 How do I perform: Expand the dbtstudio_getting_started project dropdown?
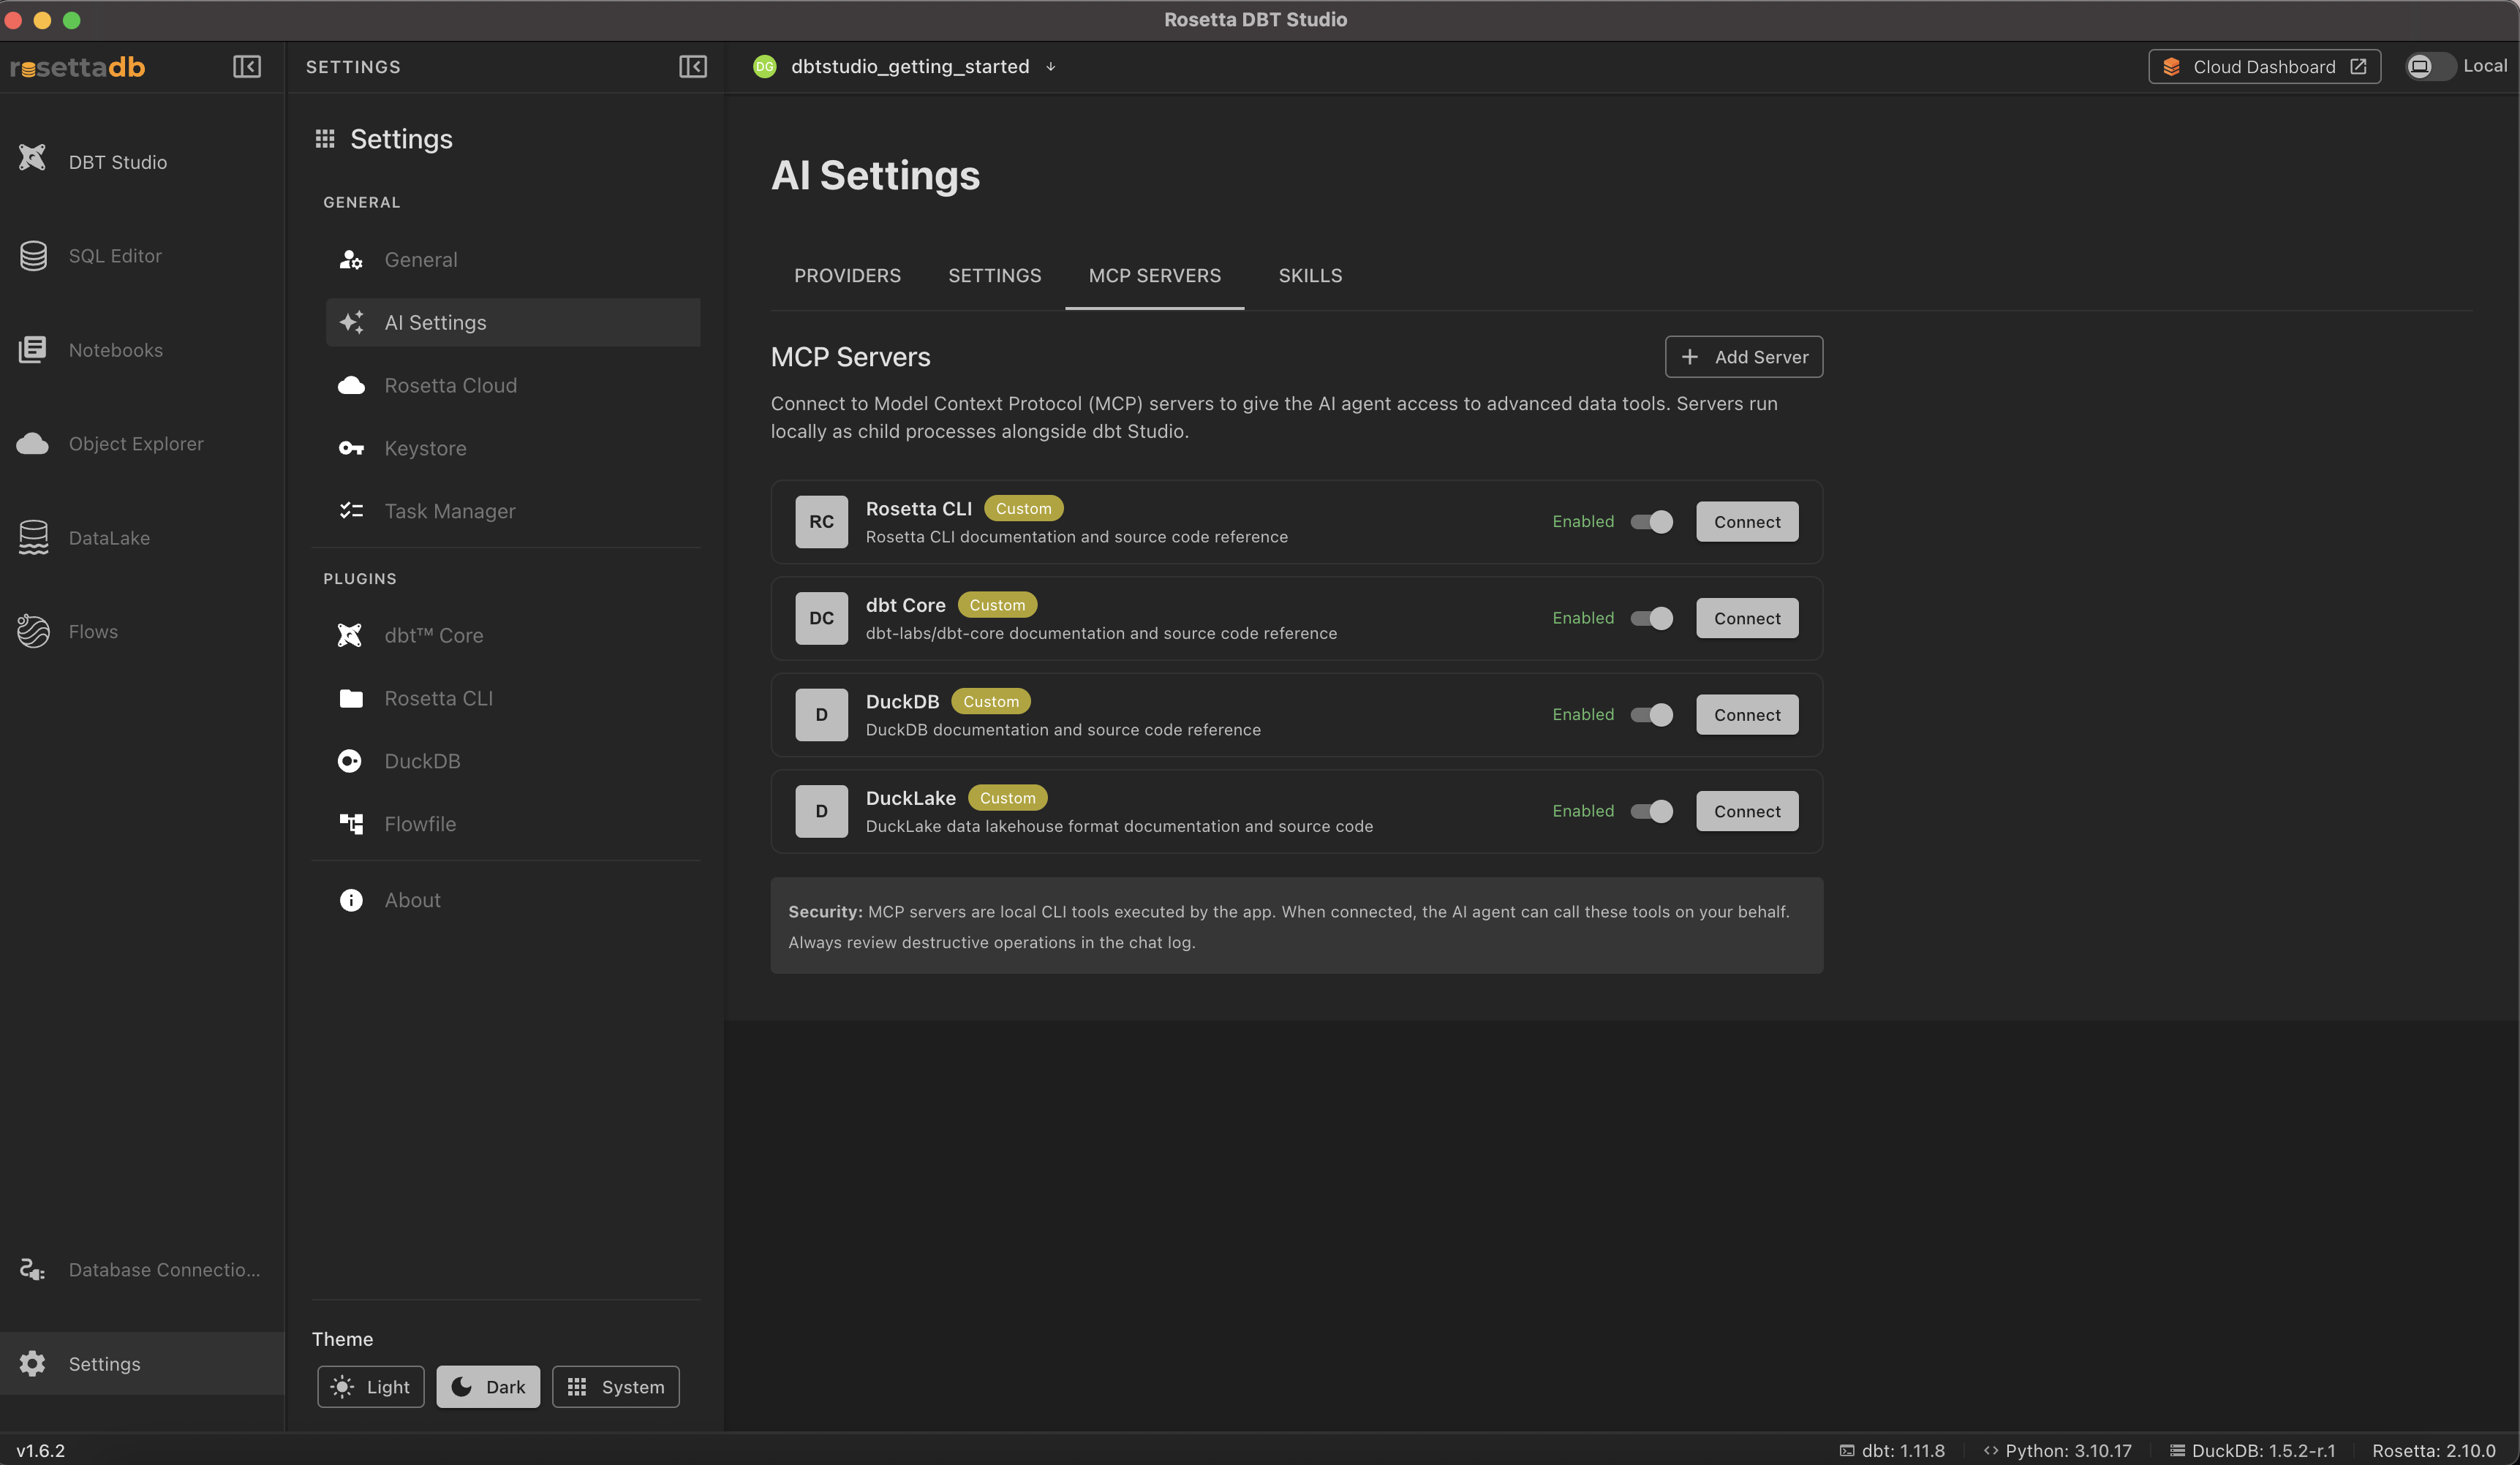pos(1051,67)
